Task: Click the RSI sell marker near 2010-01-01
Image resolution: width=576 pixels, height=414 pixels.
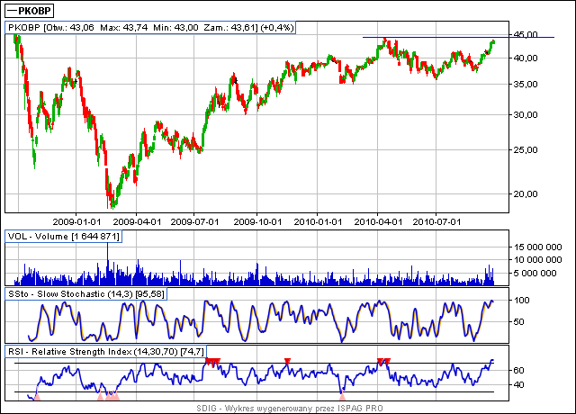Action: (x=287, y=362)
